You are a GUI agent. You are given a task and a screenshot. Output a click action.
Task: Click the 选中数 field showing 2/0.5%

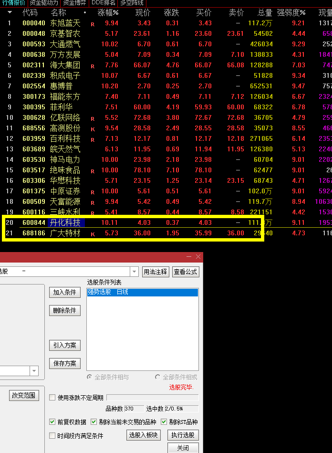pyautogui.click(x=182, y=409)
